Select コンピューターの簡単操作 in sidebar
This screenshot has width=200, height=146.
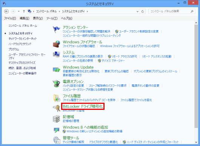(x=22, y=73)
